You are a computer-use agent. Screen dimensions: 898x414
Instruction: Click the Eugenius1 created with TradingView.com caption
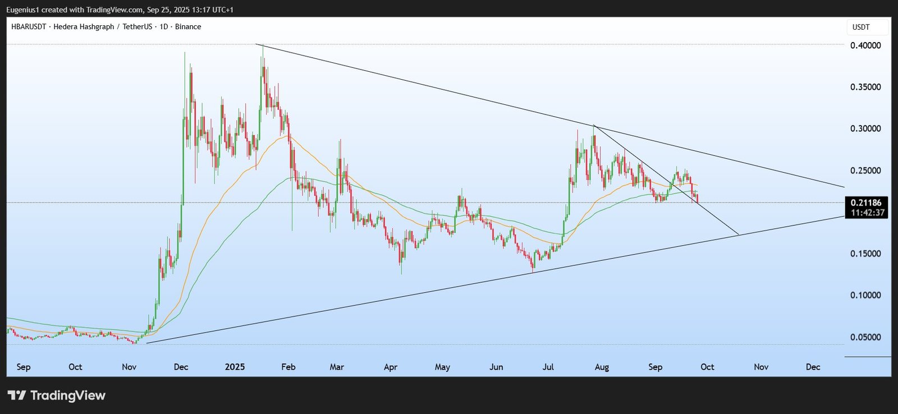[120, 10]
